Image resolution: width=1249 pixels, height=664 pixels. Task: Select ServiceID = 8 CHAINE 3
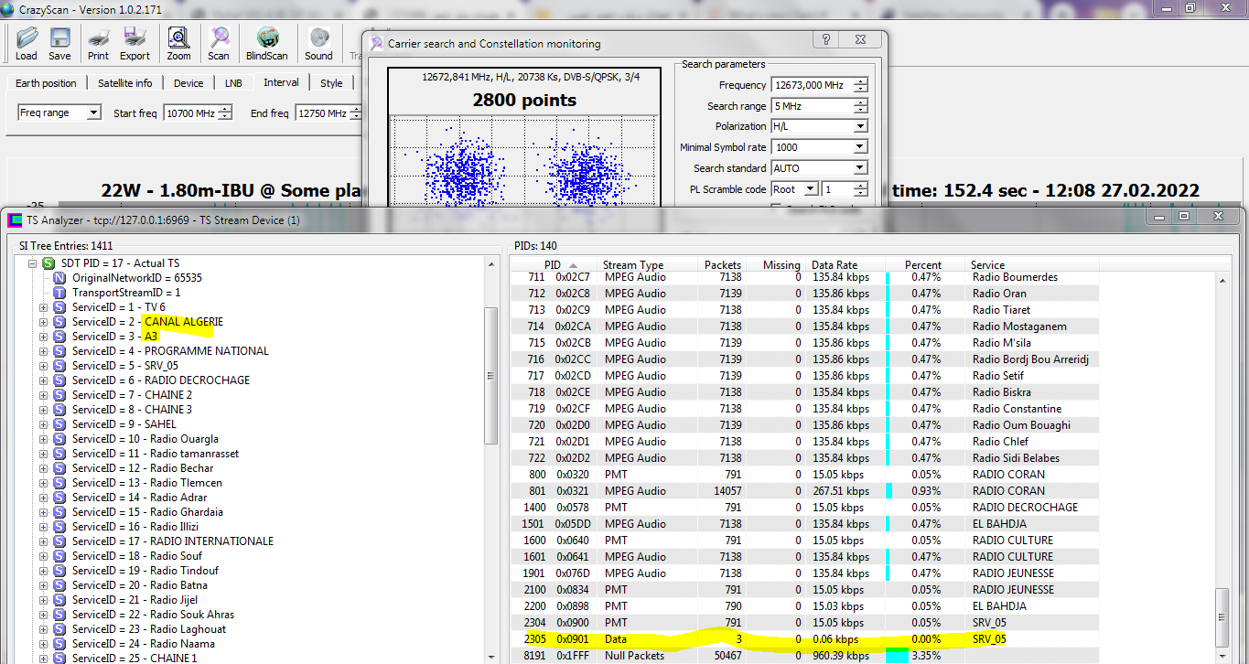point(133,410)
